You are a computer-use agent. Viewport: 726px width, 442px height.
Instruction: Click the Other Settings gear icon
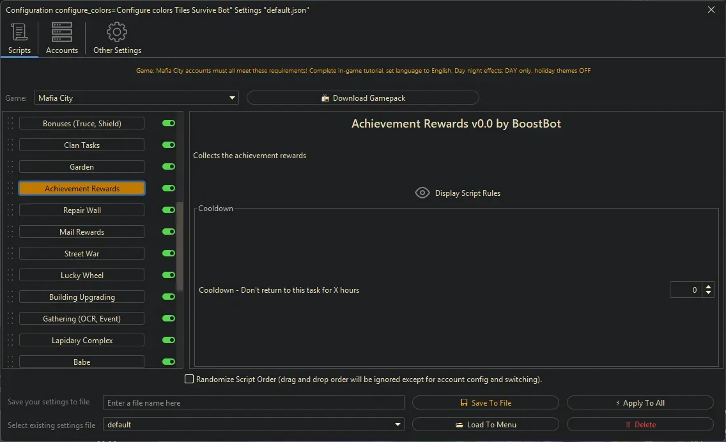[117, 31]
